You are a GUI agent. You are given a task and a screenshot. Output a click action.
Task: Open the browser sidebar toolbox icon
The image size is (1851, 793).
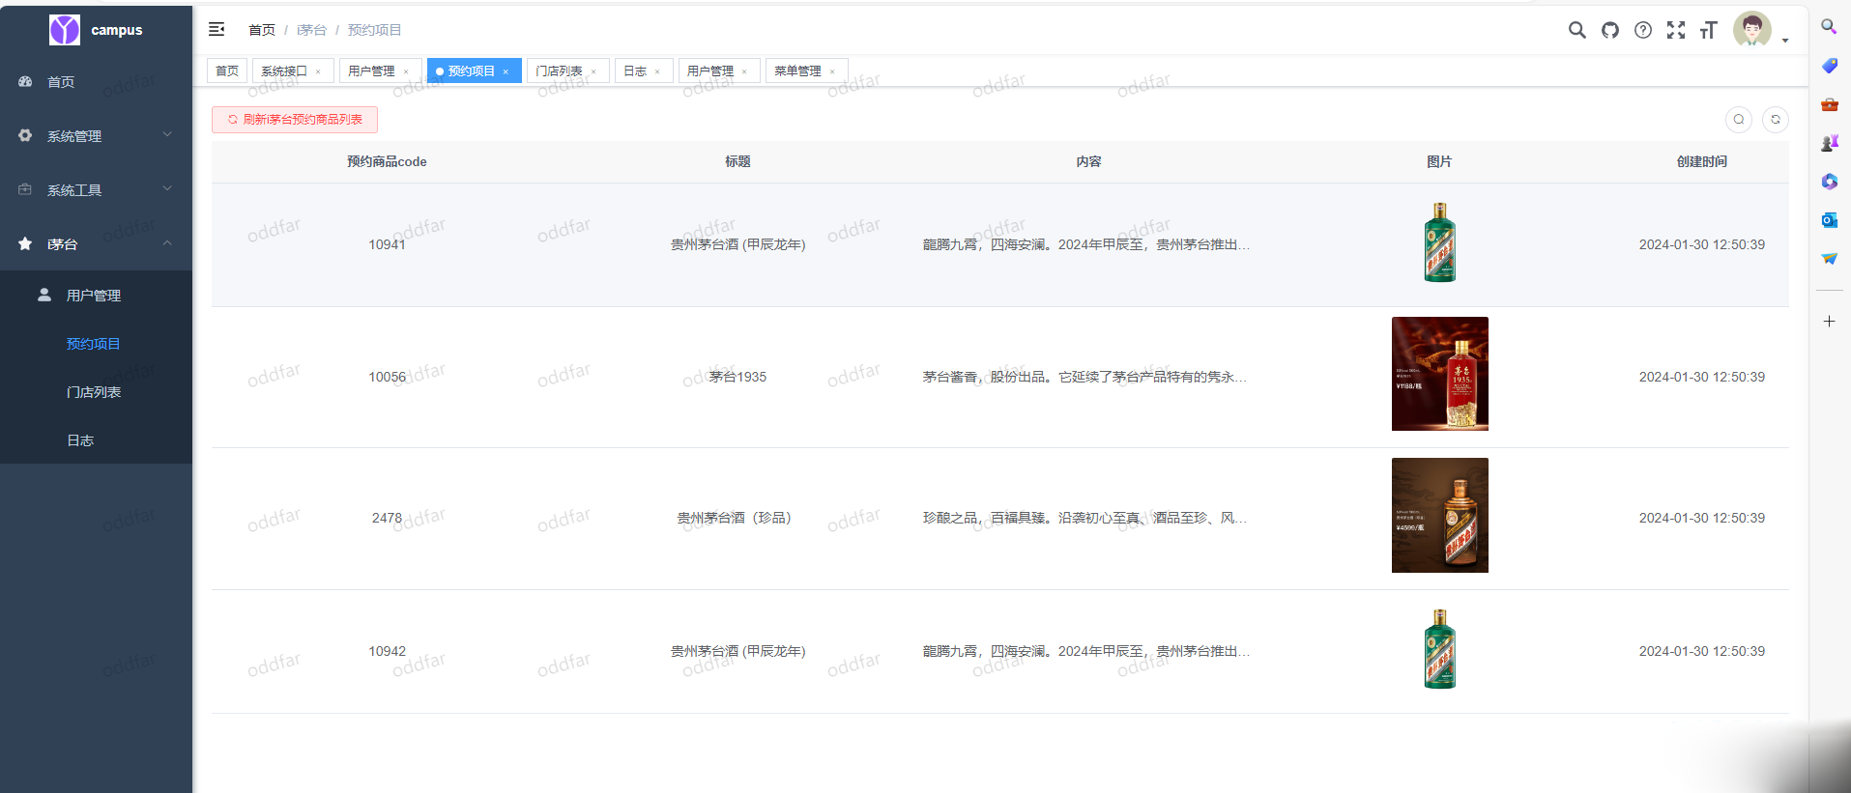pyautogui.click(x=1829, y=104)
